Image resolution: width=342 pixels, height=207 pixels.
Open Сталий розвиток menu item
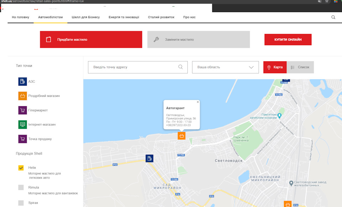click(x=161, y=17)
